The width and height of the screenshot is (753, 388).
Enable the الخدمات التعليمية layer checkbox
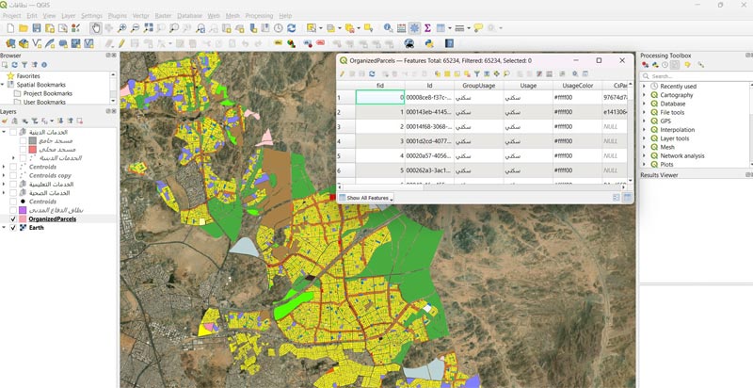point(13,185)
